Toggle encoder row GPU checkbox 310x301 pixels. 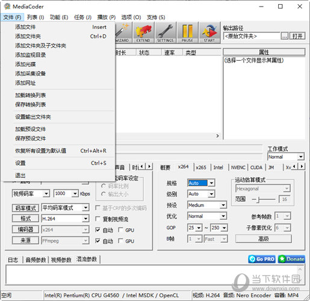120,230
